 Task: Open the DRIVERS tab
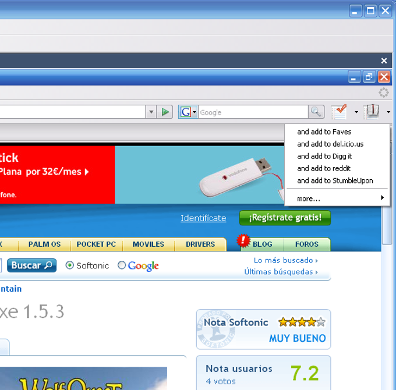pos(200,244)
